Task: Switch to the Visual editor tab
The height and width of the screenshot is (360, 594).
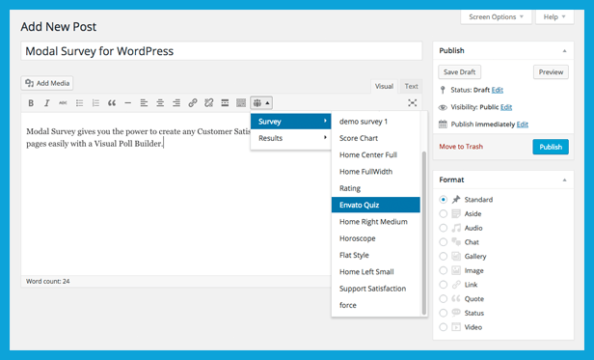Action: (x=384, y=86)
